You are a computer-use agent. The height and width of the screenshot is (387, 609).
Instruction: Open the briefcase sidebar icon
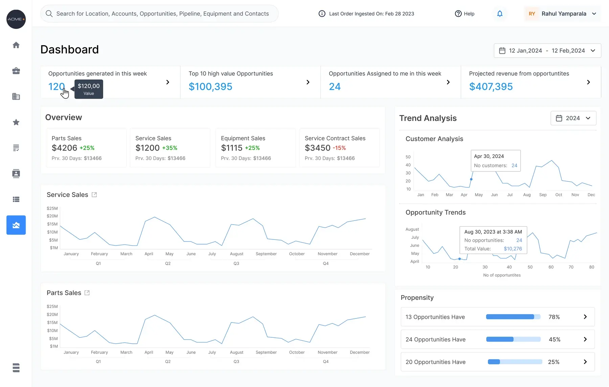(x=16, y=71)
